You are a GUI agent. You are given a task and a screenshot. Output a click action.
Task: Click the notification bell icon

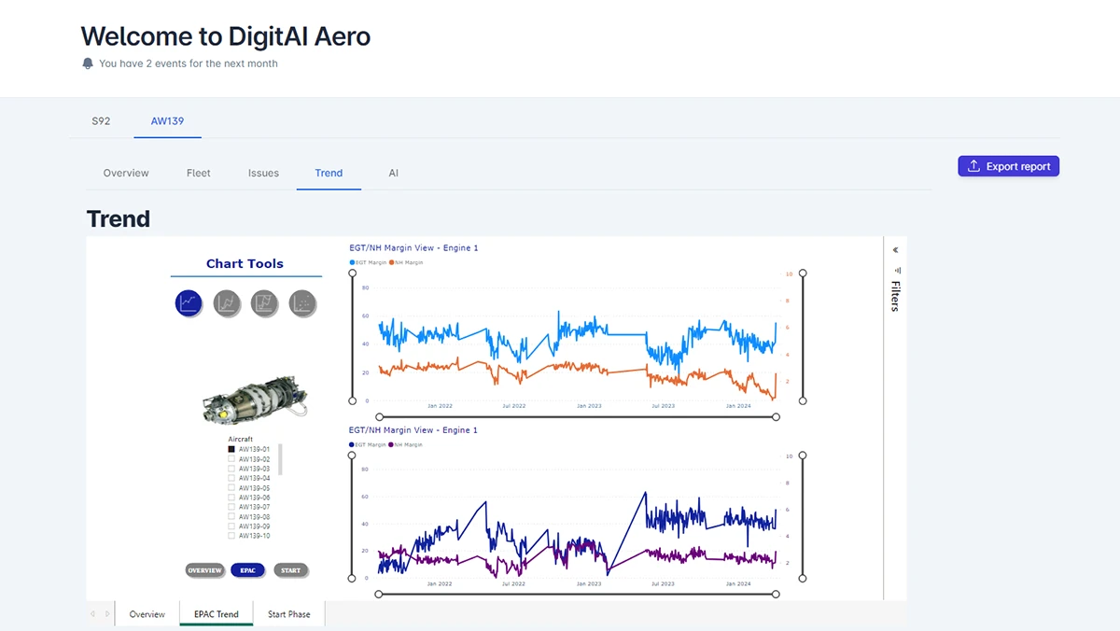(88, 63)
